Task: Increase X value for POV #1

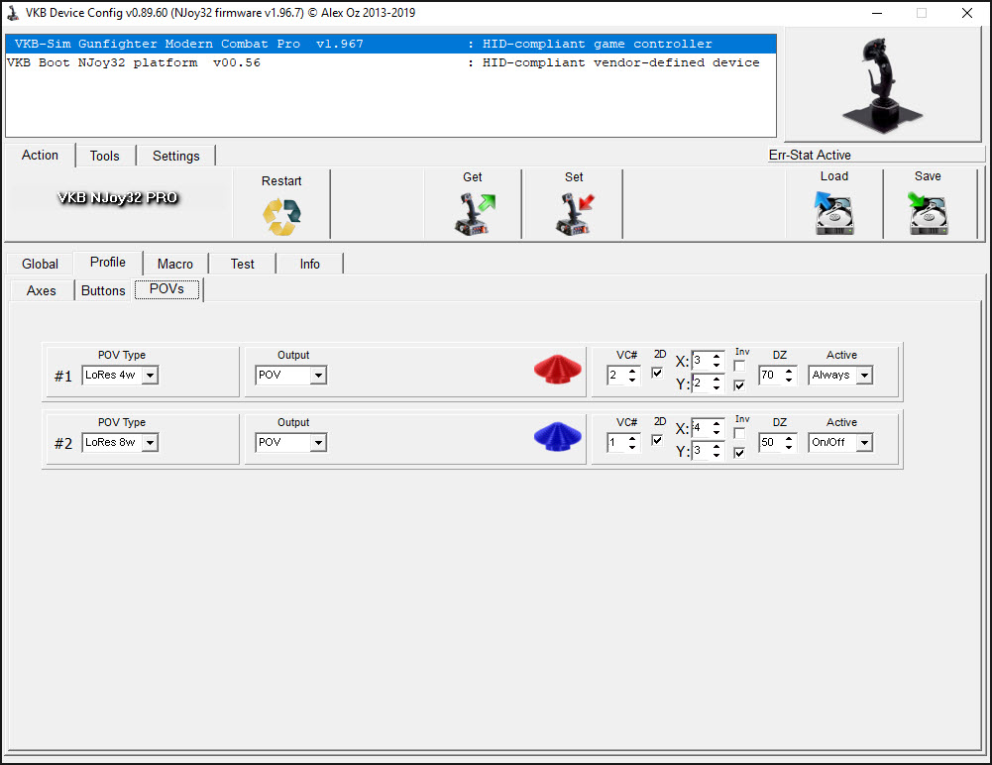Action: [x=716, y=357]
